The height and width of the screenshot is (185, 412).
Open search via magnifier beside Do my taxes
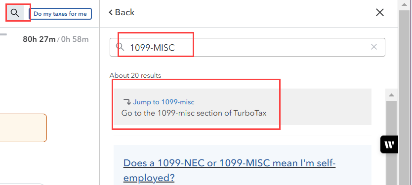[15, 13]
